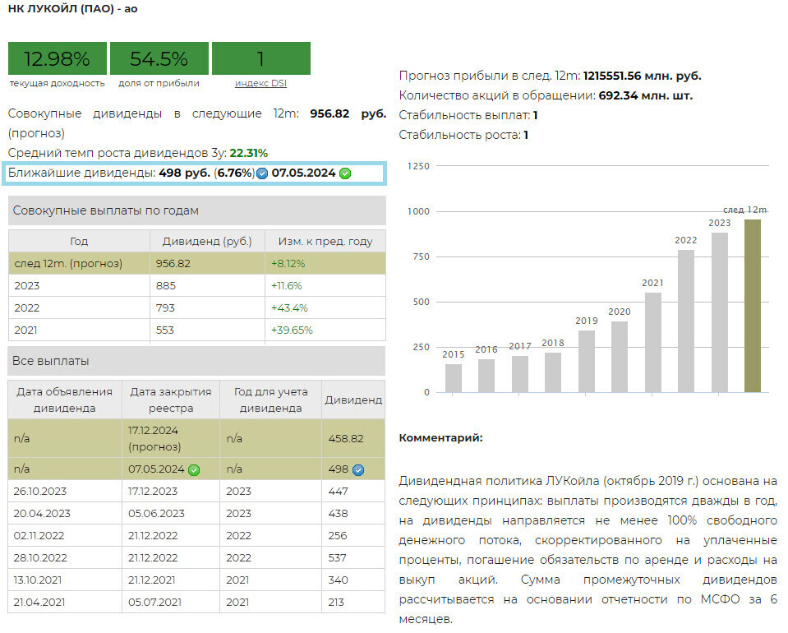Viewport: 788px width, 633px height.
Task: Open the индекс DSI link
Action: coord(260,83)
